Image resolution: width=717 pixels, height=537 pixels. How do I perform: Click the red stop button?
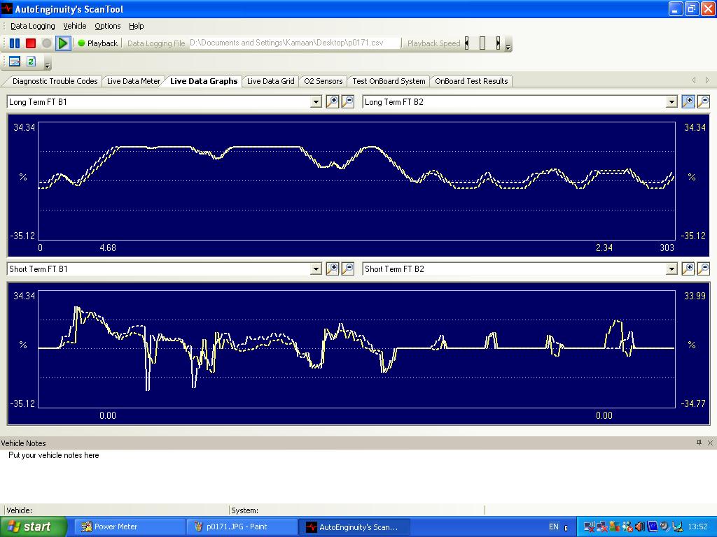pyautogui.click(x=31, y=43)
